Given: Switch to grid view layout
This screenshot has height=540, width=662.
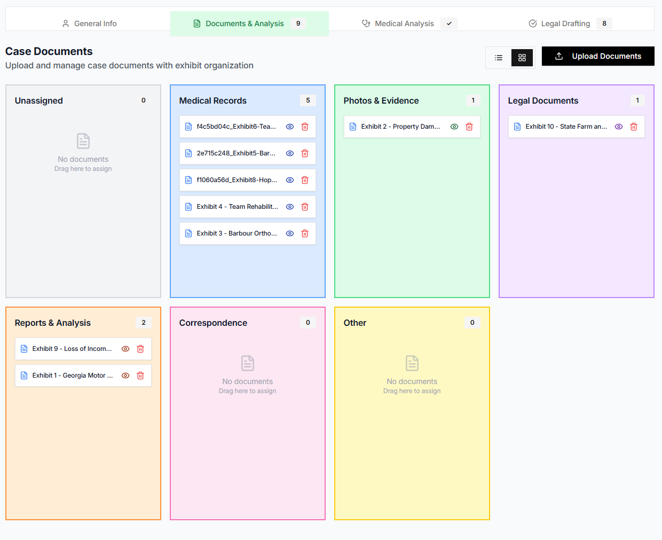Looking at the screenshot, I should 522,58.
